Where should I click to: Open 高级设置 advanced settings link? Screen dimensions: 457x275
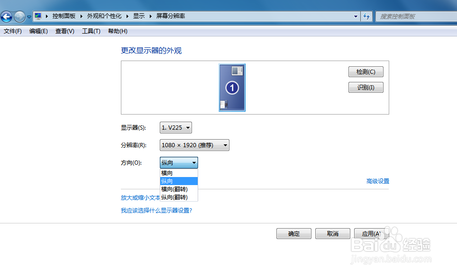click(377, 181)
